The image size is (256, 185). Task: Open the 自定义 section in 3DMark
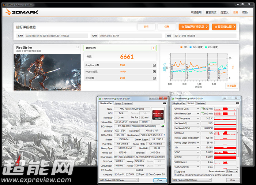tap(224, 12)
